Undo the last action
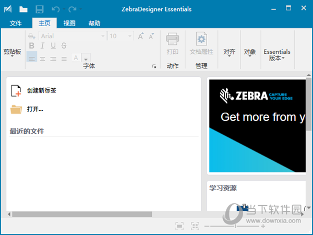This screenshot has width=313, height=235. click(x=55, y=9)
